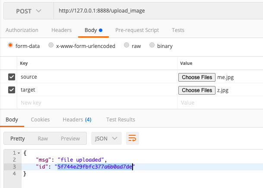Open the Pre-request Script tab
The image size is (263, 188).
137,30
